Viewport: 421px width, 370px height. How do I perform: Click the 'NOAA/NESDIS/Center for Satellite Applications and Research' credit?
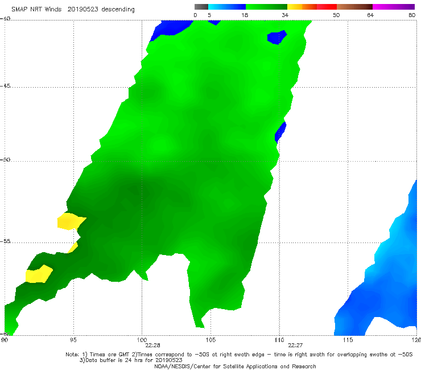(x=235, y=367)
